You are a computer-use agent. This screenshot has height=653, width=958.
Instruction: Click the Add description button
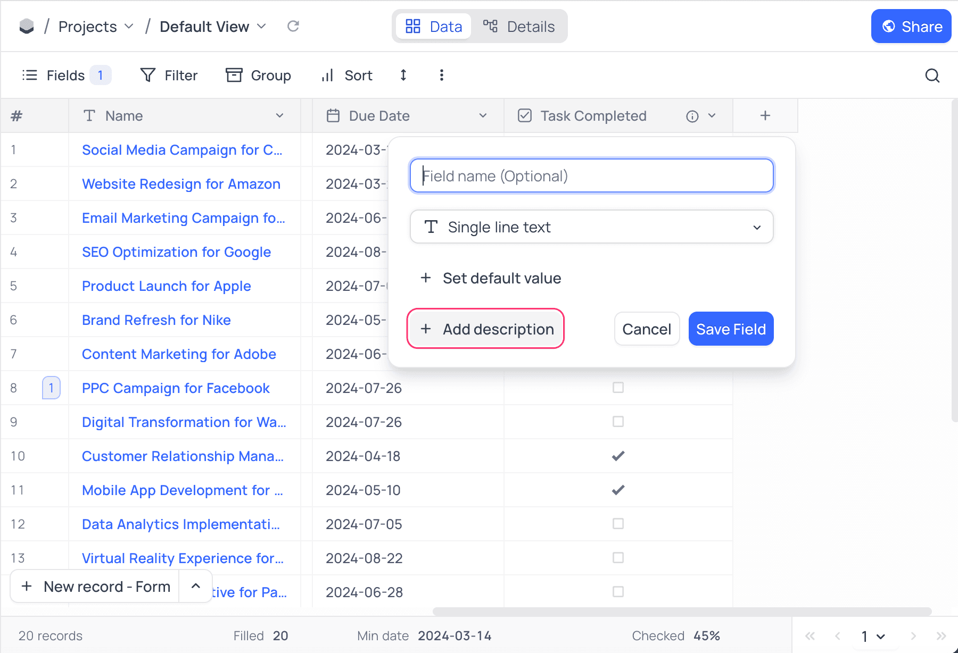click(486, 329)
